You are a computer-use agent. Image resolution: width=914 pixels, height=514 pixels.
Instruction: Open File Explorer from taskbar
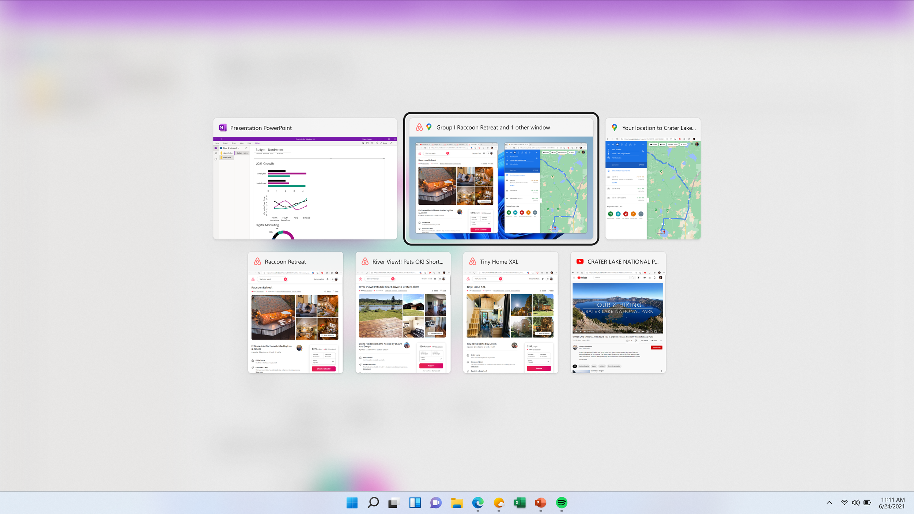457,503
